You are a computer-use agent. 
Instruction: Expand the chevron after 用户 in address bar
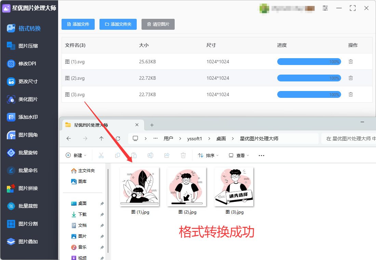[180, 139]
